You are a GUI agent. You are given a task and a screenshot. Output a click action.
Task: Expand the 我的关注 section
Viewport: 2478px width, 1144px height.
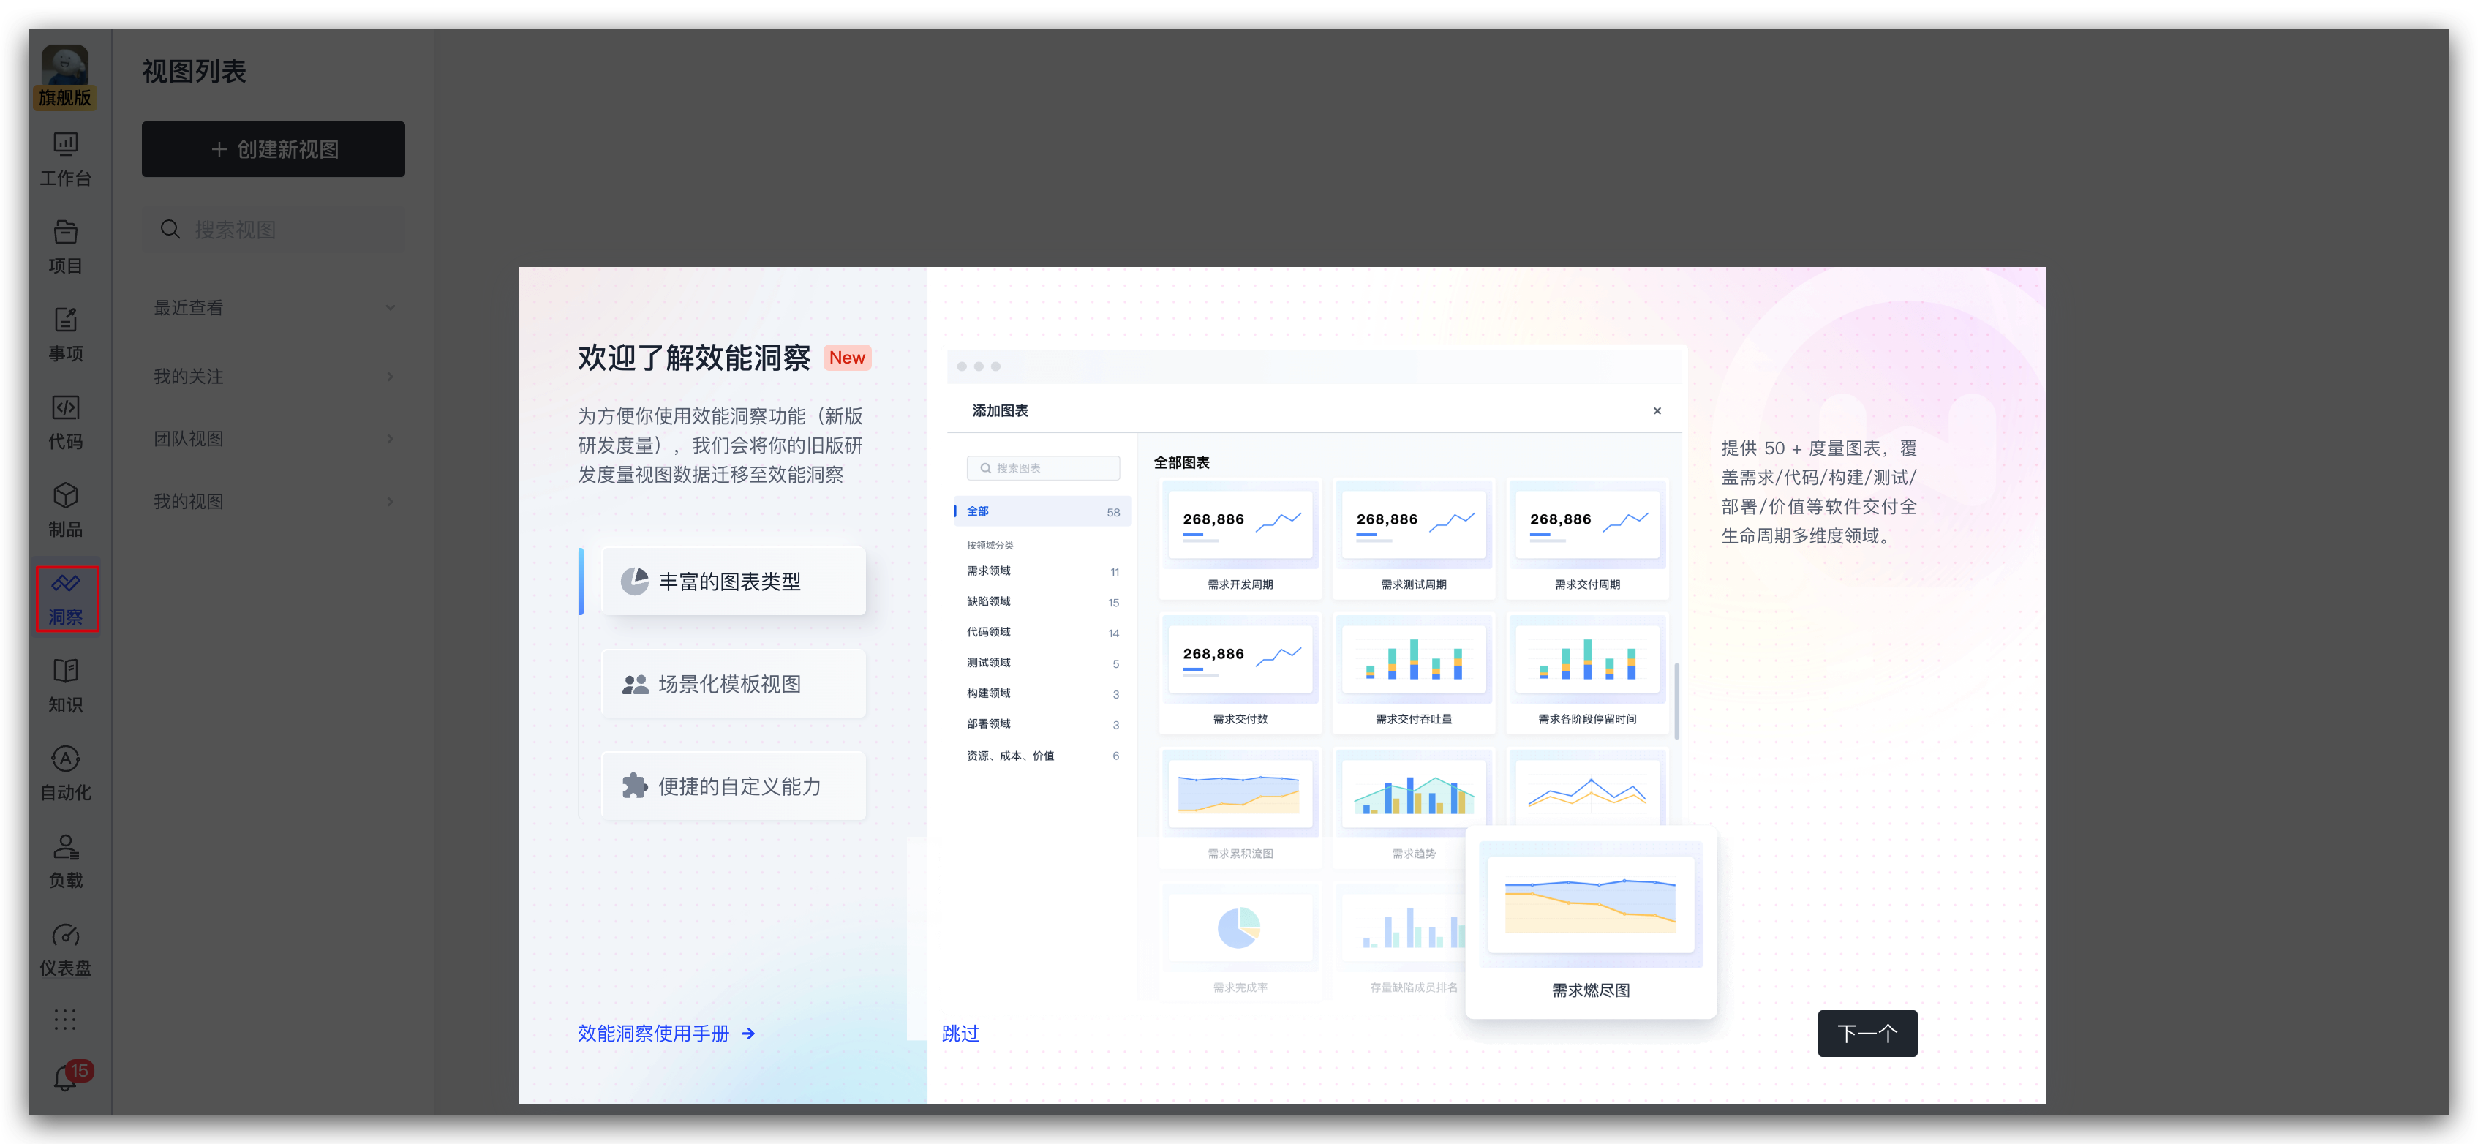pos(274,376)
